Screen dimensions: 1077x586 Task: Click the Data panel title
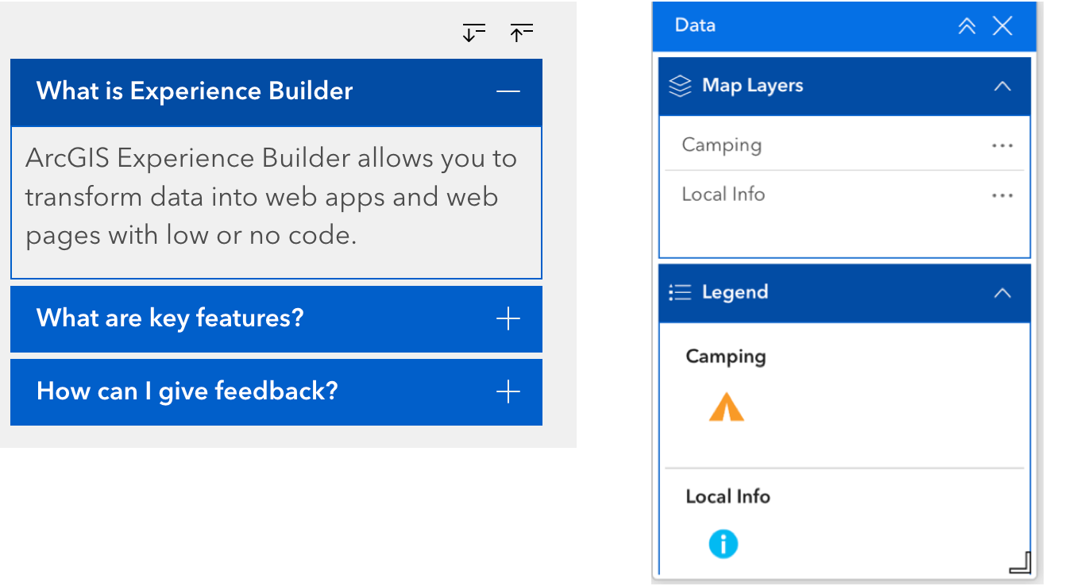(x=695, y=25)
